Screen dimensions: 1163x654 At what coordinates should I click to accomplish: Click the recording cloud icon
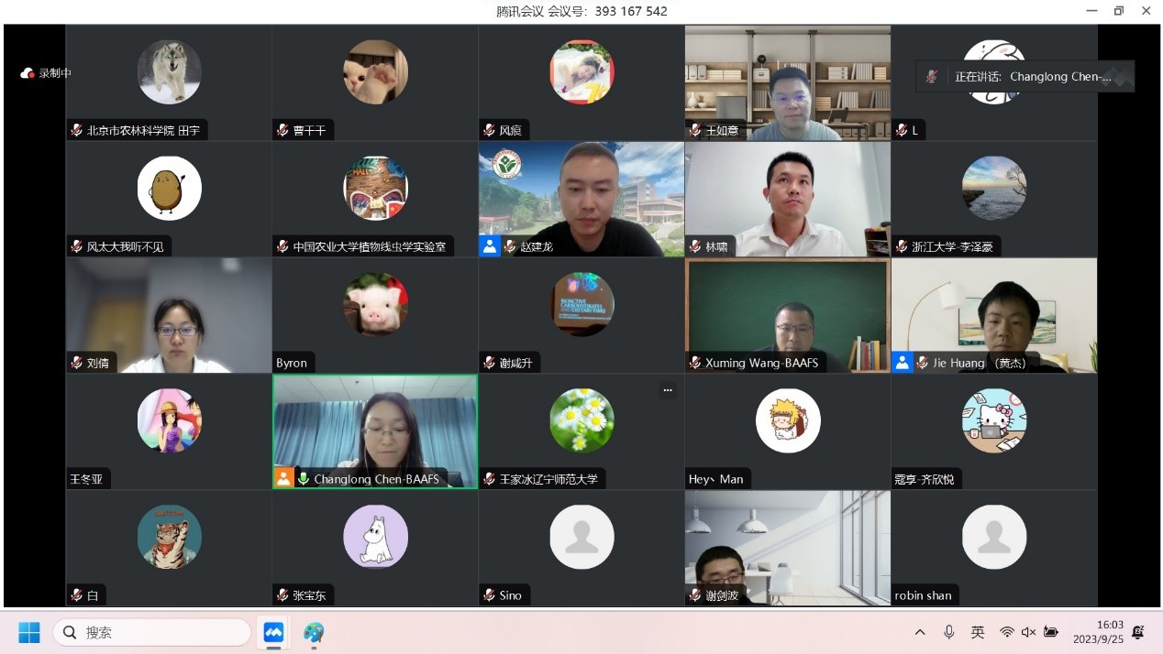pos(28,73)
